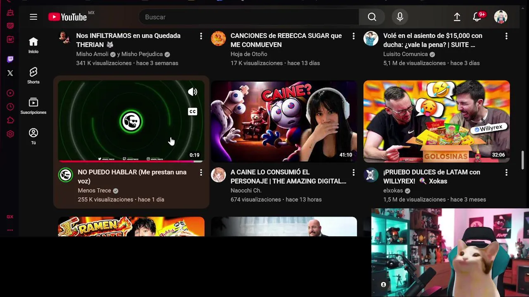Open options menu for A CAINE LO CONSUMIÓ video
Image resolution: width=529 pixels, height=297 pixels.
click(353, 172)
